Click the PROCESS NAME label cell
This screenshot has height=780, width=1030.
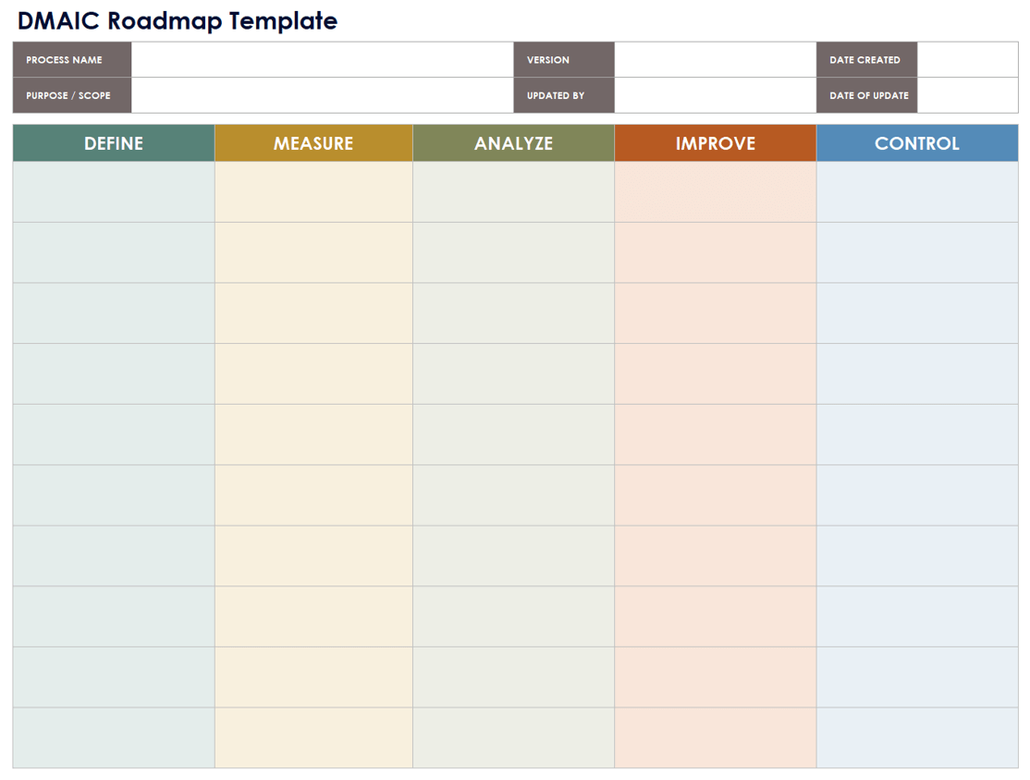(x=72, y=60)
